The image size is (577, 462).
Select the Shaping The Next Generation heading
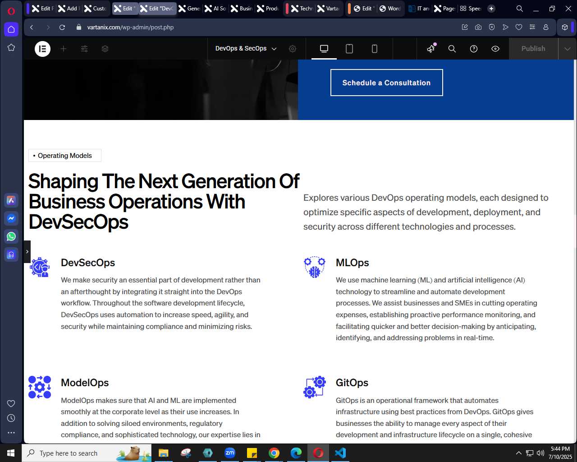click(164, 202)
